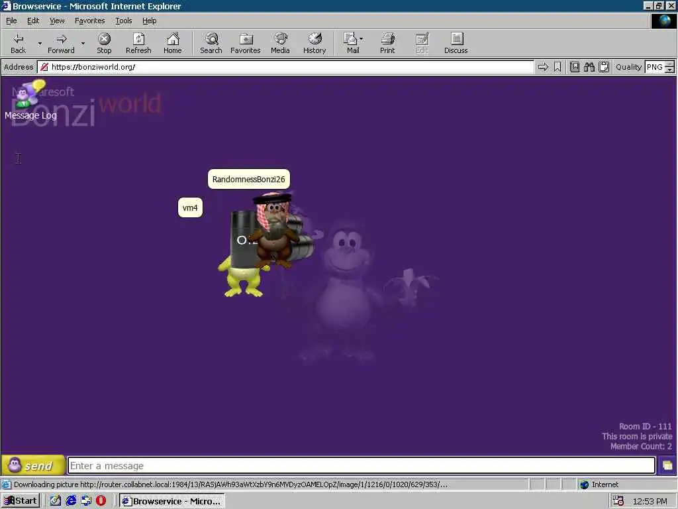The width and height of the screenshot is (678, 509).
Task: Open the Tools menu
Action: 123,21
